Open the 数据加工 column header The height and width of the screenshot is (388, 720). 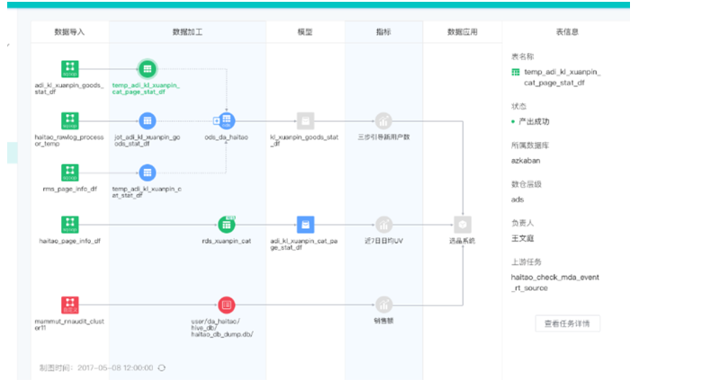click(187, 32)
